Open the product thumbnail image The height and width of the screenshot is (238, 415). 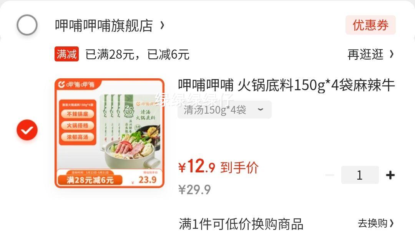click(110, 133)
